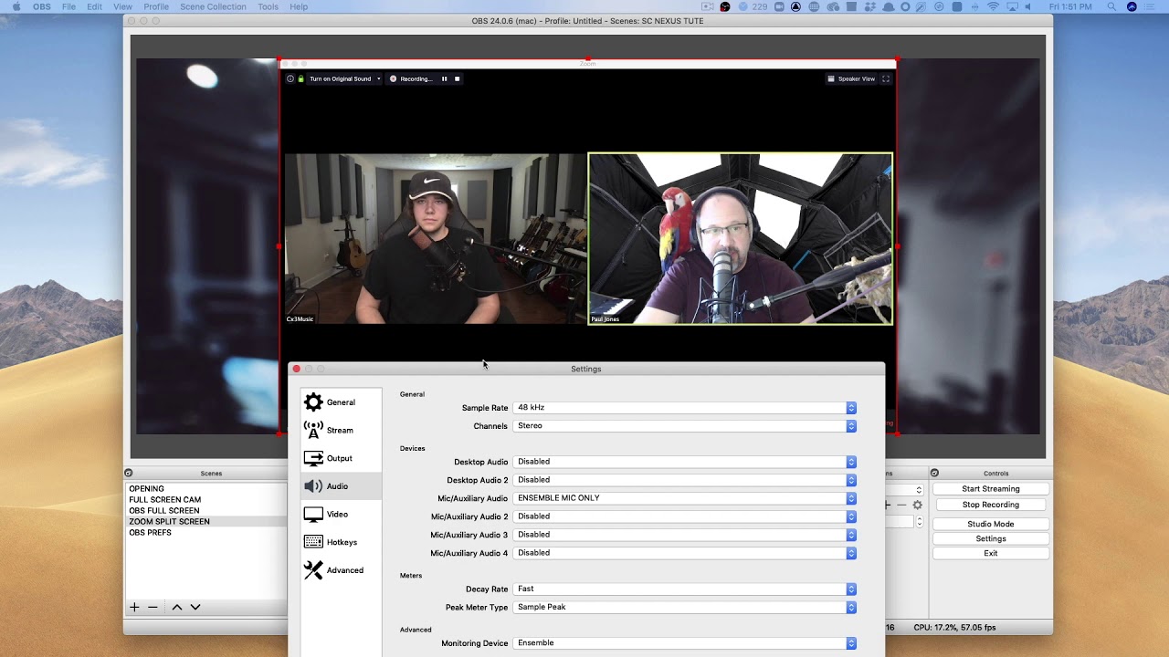Open the transition properties gear icon
This screenshot has height=657, width=1169.
[x=917, y=505]
